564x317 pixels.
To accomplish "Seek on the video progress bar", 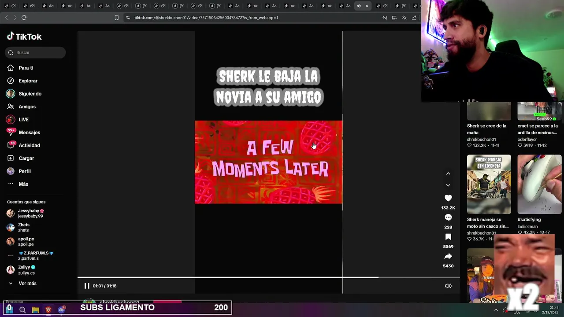I will click(x=269, y=277).
